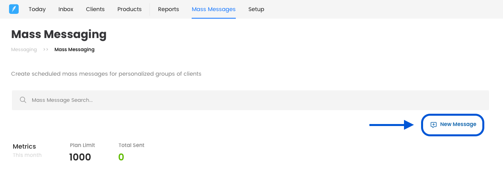503x170 pixels.
Task: Open the Today tab
Action: tap(37, 9)
